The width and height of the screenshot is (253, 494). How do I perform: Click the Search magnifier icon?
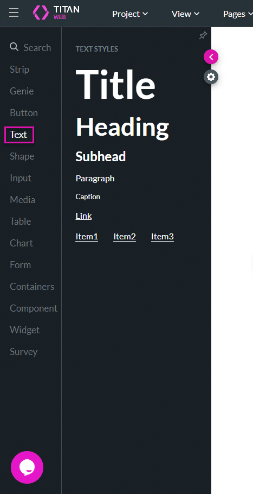coord(14,47)
